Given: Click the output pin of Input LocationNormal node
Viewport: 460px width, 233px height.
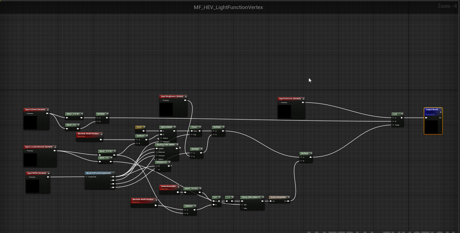Looking at the screenshot, I should click(x=55, y=151).
